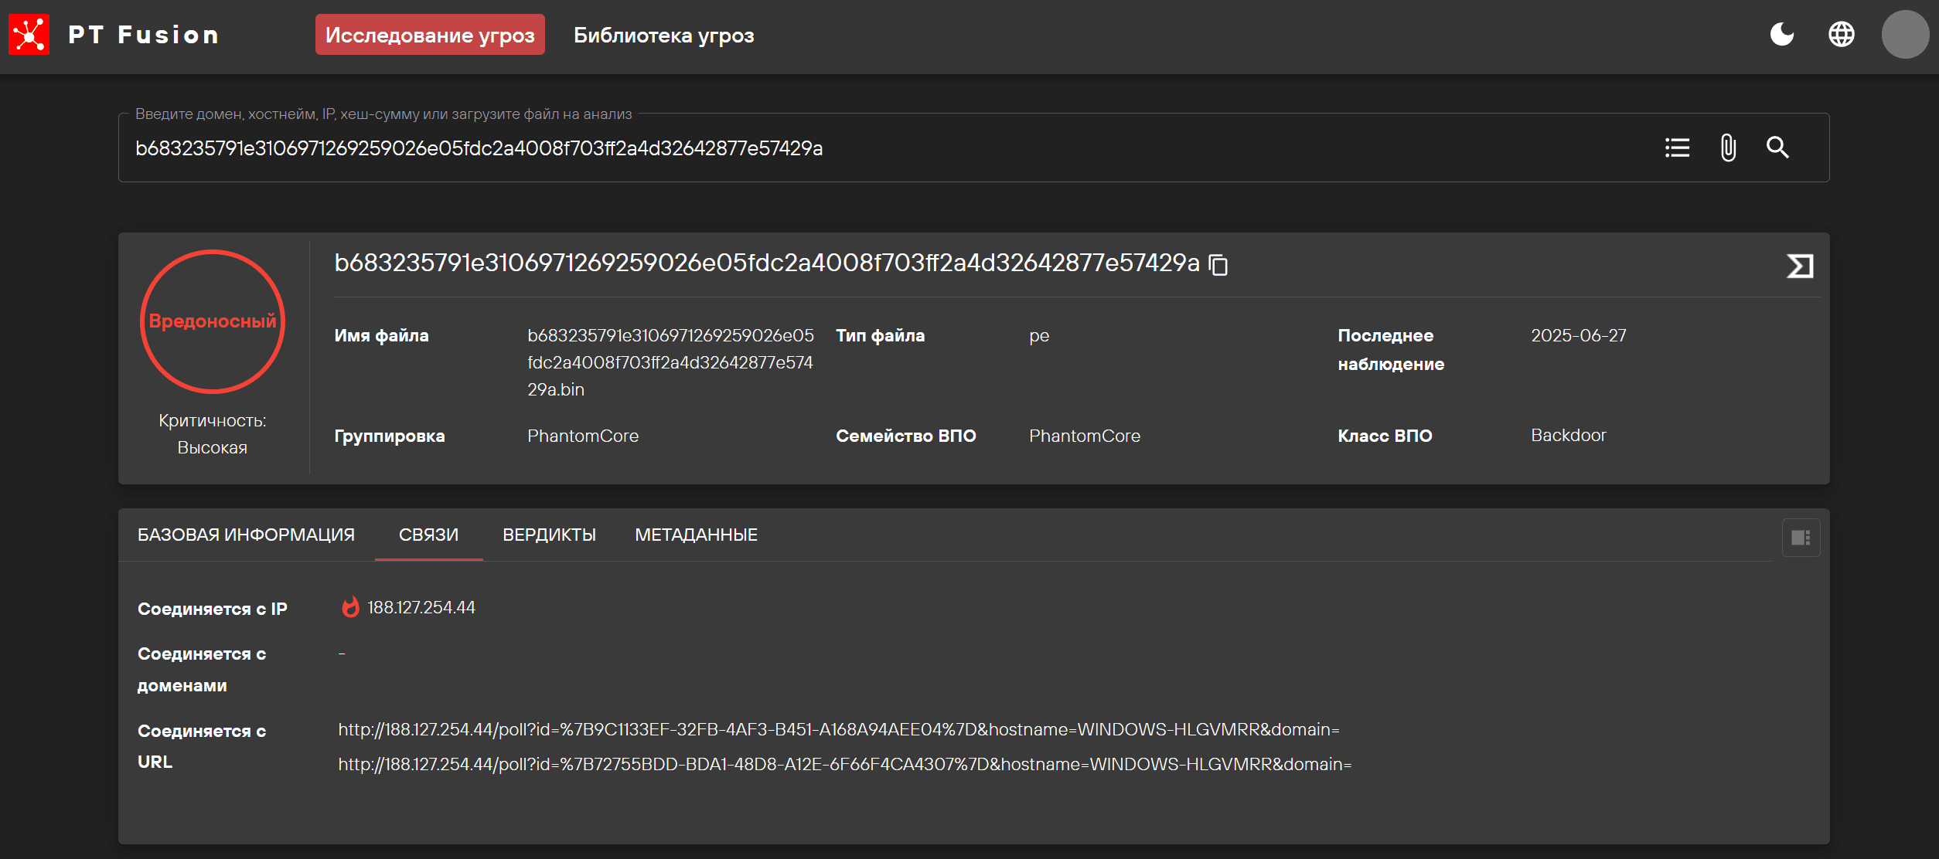Open the bulk list input icon

point(1677,148)
